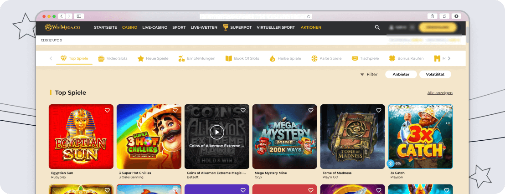Viewport: 505px width, 194px height.
Task: Click the browser share icon
Action: (x=432, y=16)
